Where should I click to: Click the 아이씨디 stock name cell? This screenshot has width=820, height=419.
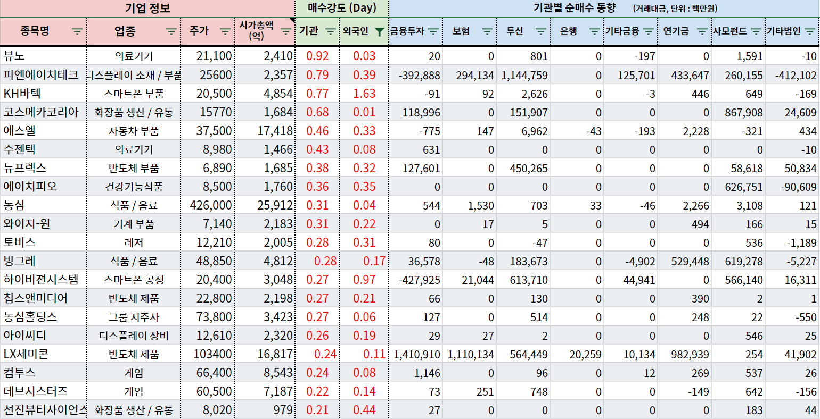43,335
